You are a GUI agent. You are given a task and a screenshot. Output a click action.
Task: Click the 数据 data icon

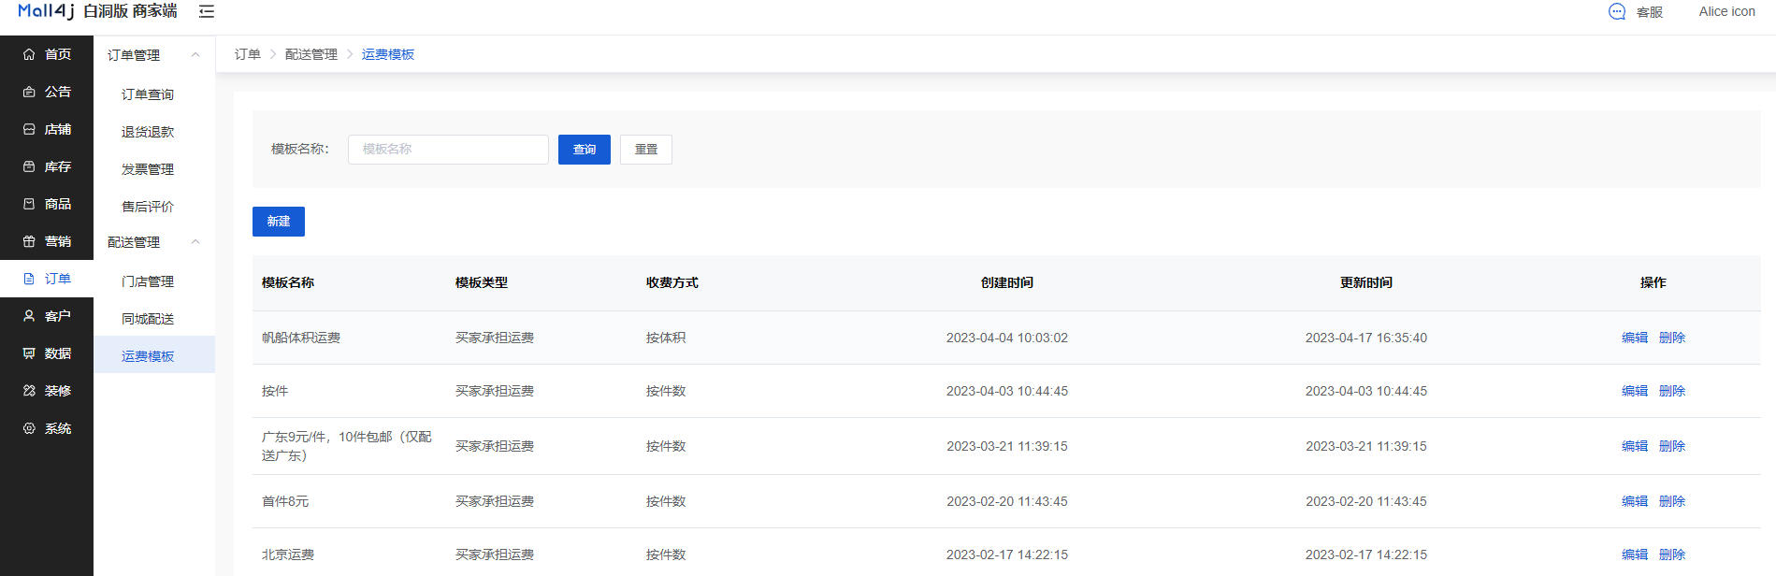(29, 353)
